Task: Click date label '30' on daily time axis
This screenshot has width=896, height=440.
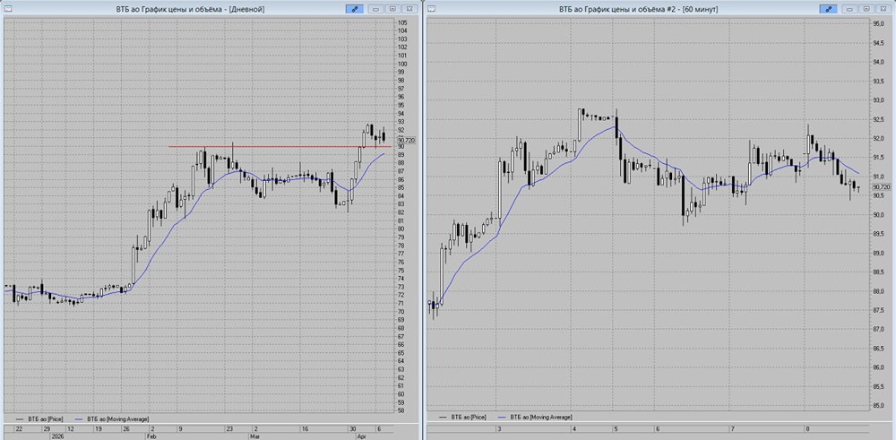Action: (x=354, y=428)
